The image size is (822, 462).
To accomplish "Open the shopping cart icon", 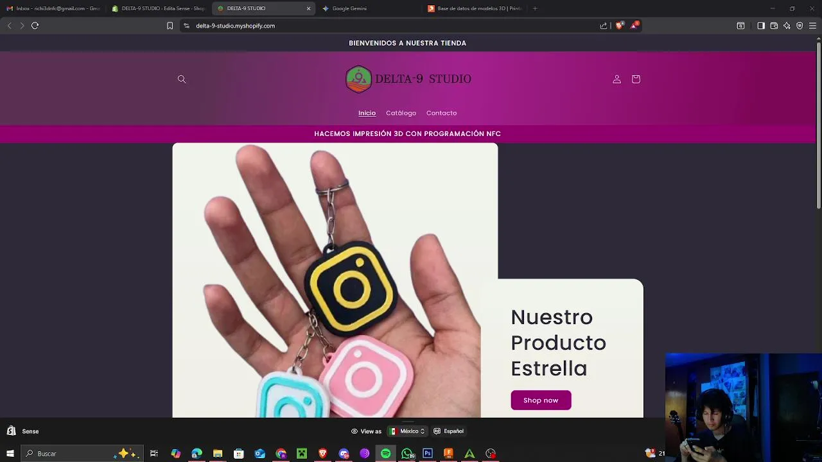I will (636, 79).
